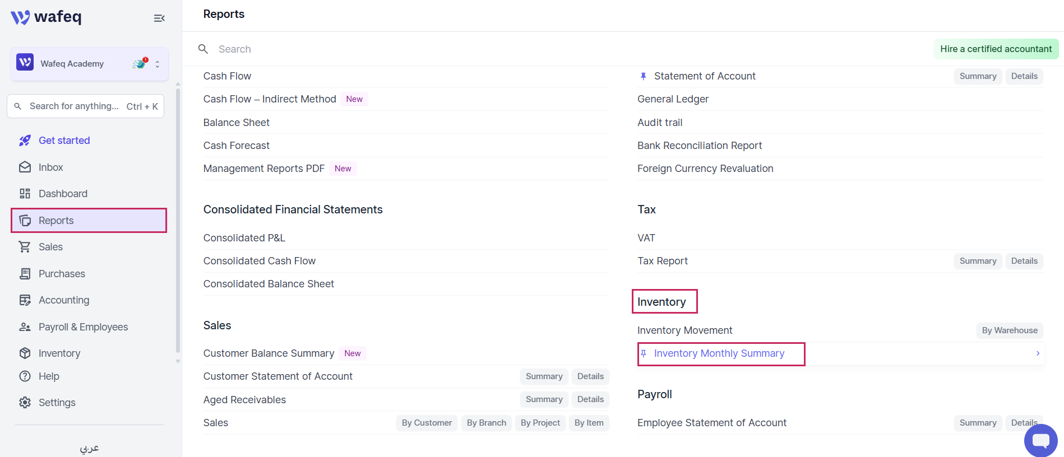The height and width of the screenshot is (457, 1064).
Task: Switch language to Arabic عربي
Action: tap(89, 448)
